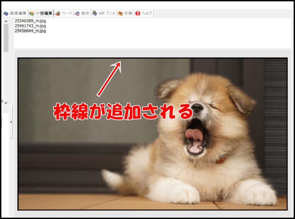
Task: Select file 25346389_m.jpg in the list
Action: (30, 21)
